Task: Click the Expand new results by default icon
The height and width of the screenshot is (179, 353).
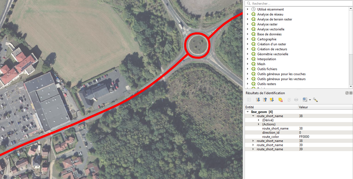Action: pos(272,100)
